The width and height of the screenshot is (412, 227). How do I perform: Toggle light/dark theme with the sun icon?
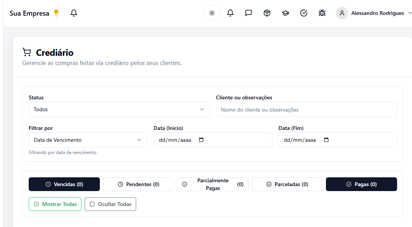coord(212,13)
